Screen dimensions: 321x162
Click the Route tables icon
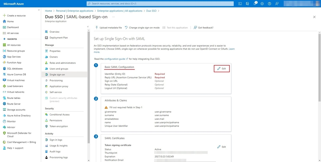click(5, 98)
